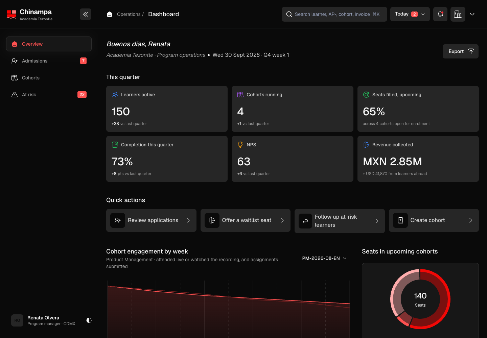Click the Export button
487x338 pixels.
tap(461, 51)
